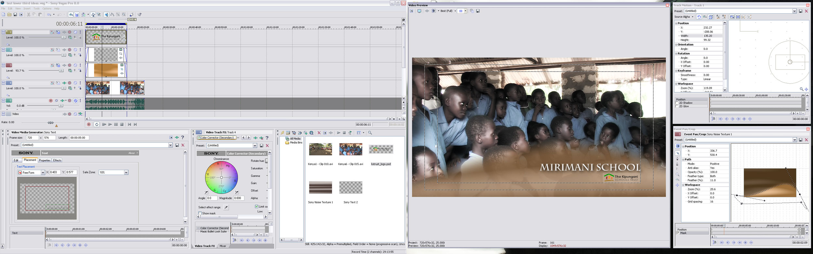
Task: Open the Mixer tab
Action: click(x=222, y=246)
